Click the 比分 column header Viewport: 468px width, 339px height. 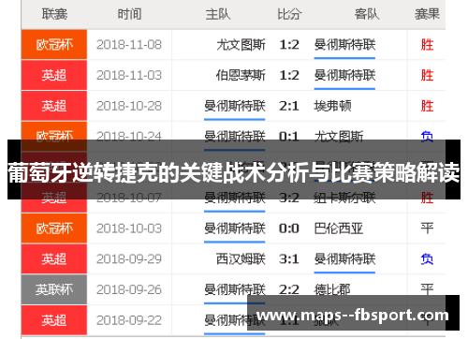289,14
